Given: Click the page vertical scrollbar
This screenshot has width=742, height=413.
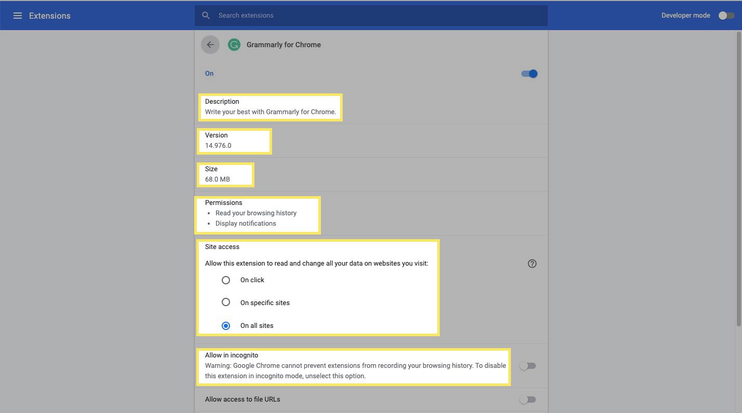Looking at the screenshot, I should (739, 179).
